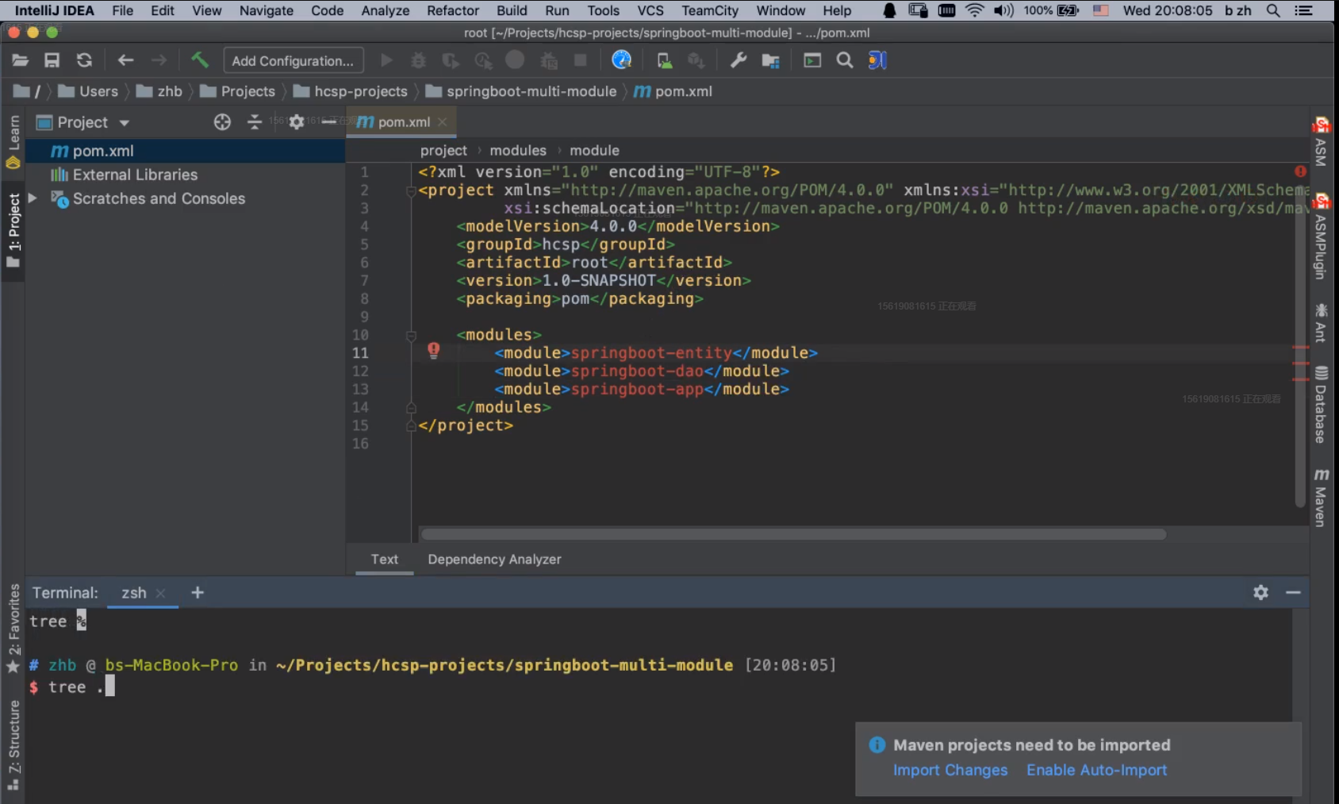This screenshot has width=1339, height=804.
Task: Collapse the modules fold on line 10
Action: pos(411,336)
